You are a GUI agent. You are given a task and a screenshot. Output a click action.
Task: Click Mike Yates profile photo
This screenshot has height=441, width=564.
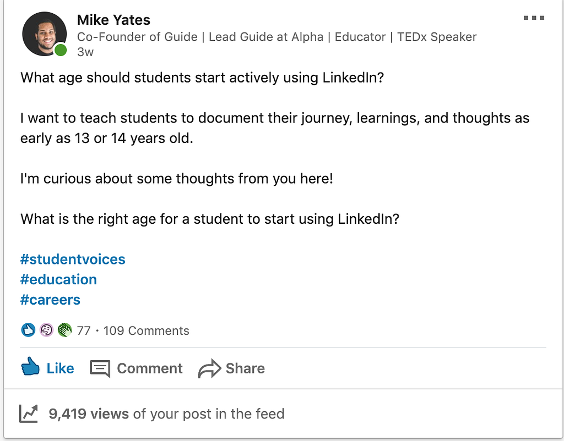tap(44, 34)
